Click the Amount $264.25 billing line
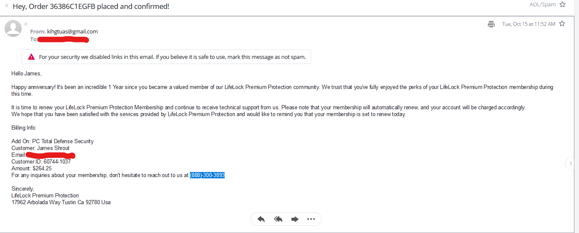This screenshot has width=579, height=233. [31, 168]
